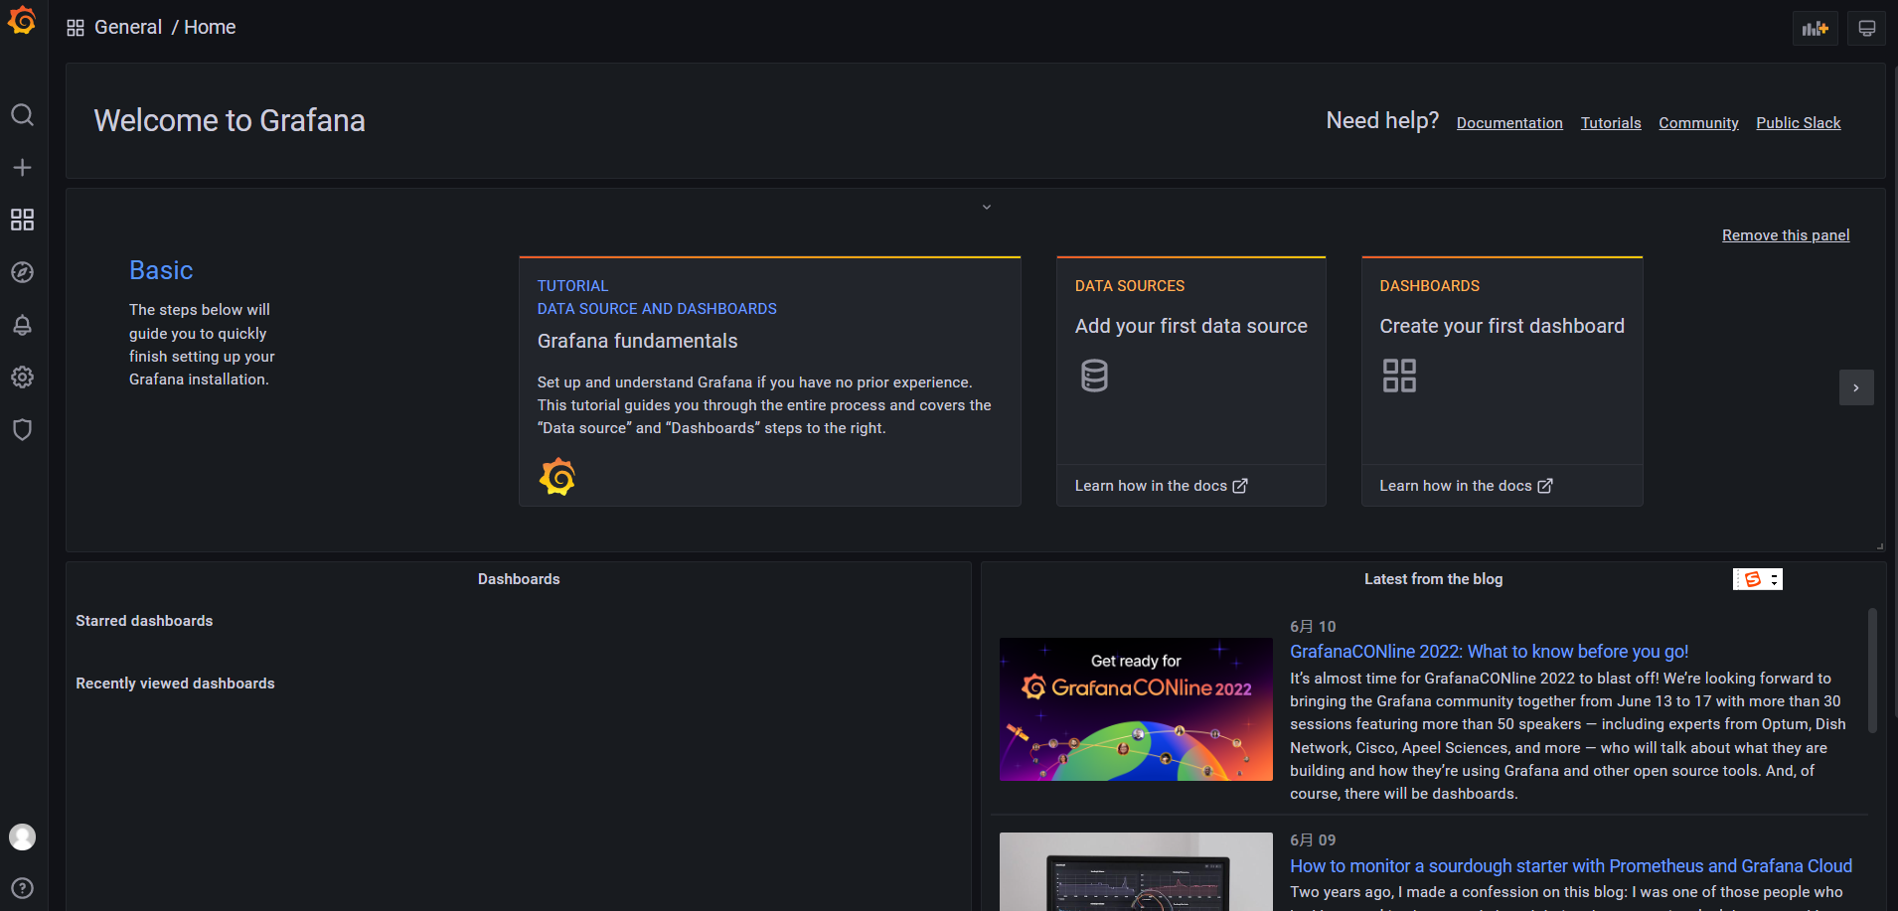Click Create your first dashboard
Viewport: 1898px width, 911px height.
point(1503,326)
